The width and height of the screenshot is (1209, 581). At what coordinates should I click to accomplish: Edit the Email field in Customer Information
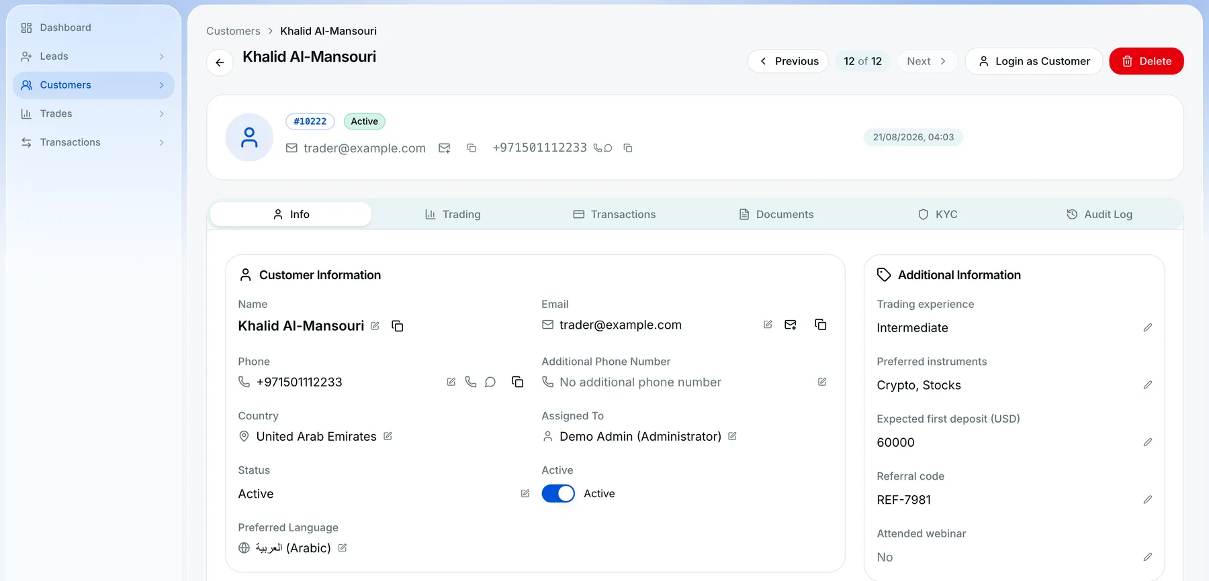tap(768, 325)
